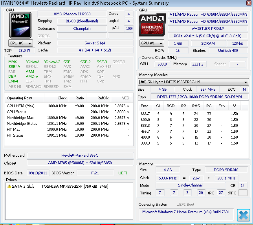Viewport: 253px width, 225px height.
Task: Click the green UEFI label
Action: (x=123, y=173)
